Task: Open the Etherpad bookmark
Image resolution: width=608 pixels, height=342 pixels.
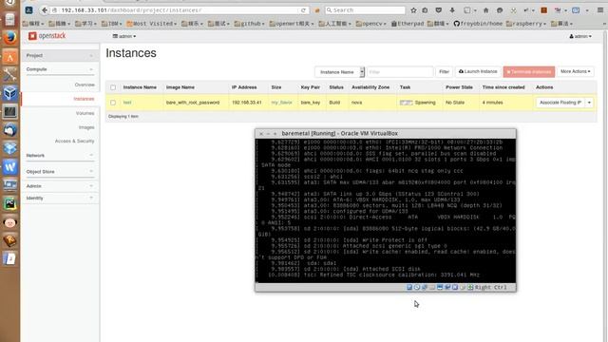Action: pyautogui.click(x=408, y=24)
